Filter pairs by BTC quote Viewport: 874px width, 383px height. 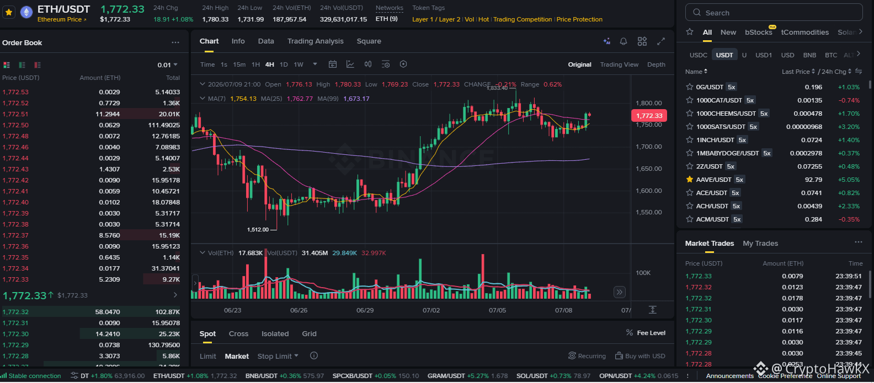(831, 55)
